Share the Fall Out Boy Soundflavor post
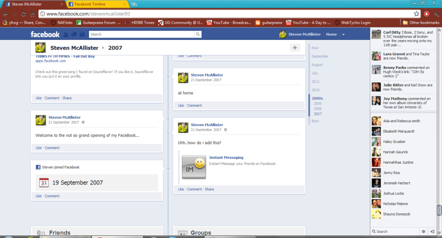 [67, 98]
